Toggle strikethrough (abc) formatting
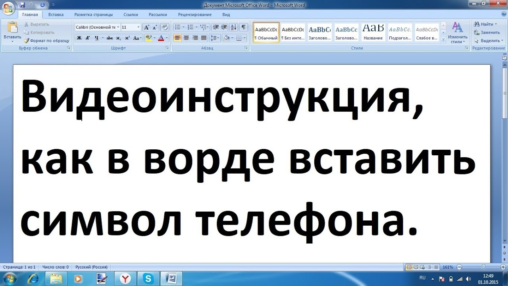This screenshot has width=508, height=286. tap(110, 38)
